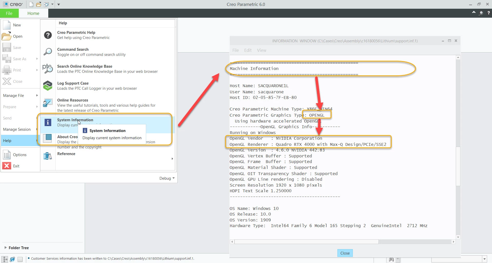Click the Creo Help question mark at top right
Image resolution: width=492 pixels, height=263 pixels.
(488, 13)
